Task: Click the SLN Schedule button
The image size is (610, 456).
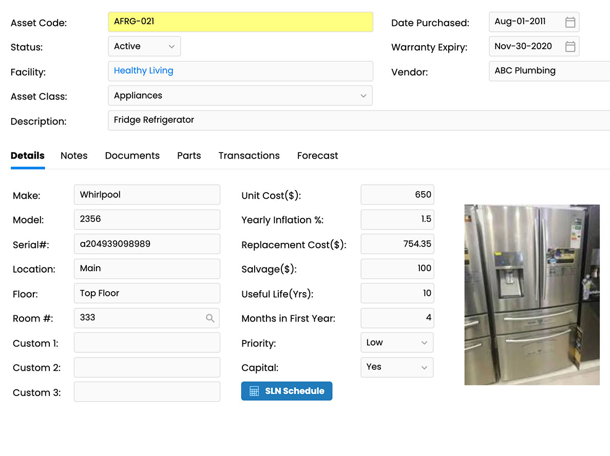Action: 287,391
